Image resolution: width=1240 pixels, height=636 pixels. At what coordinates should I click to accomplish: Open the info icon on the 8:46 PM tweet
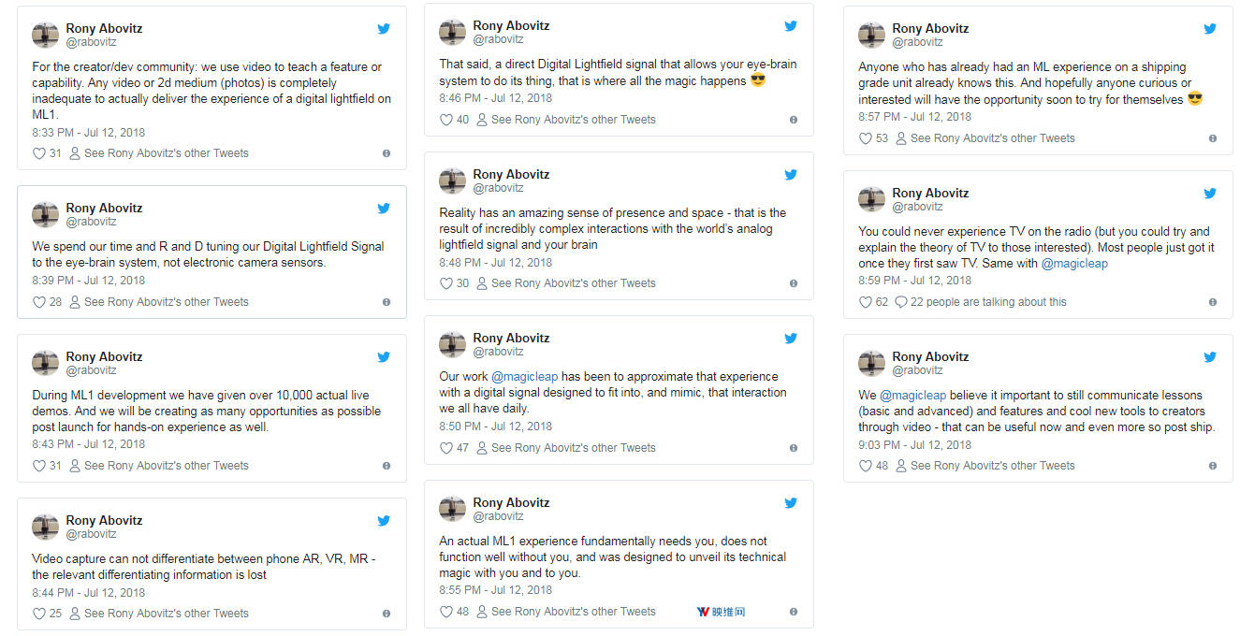tap(794, 120)
